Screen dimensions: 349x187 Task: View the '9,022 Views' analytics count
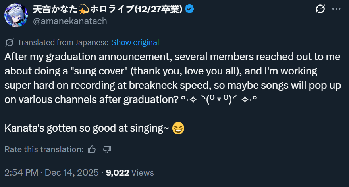click(130, 173)
